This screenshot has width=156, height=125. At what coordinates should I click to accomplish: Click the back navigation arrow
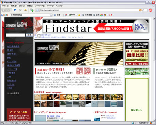4,10
